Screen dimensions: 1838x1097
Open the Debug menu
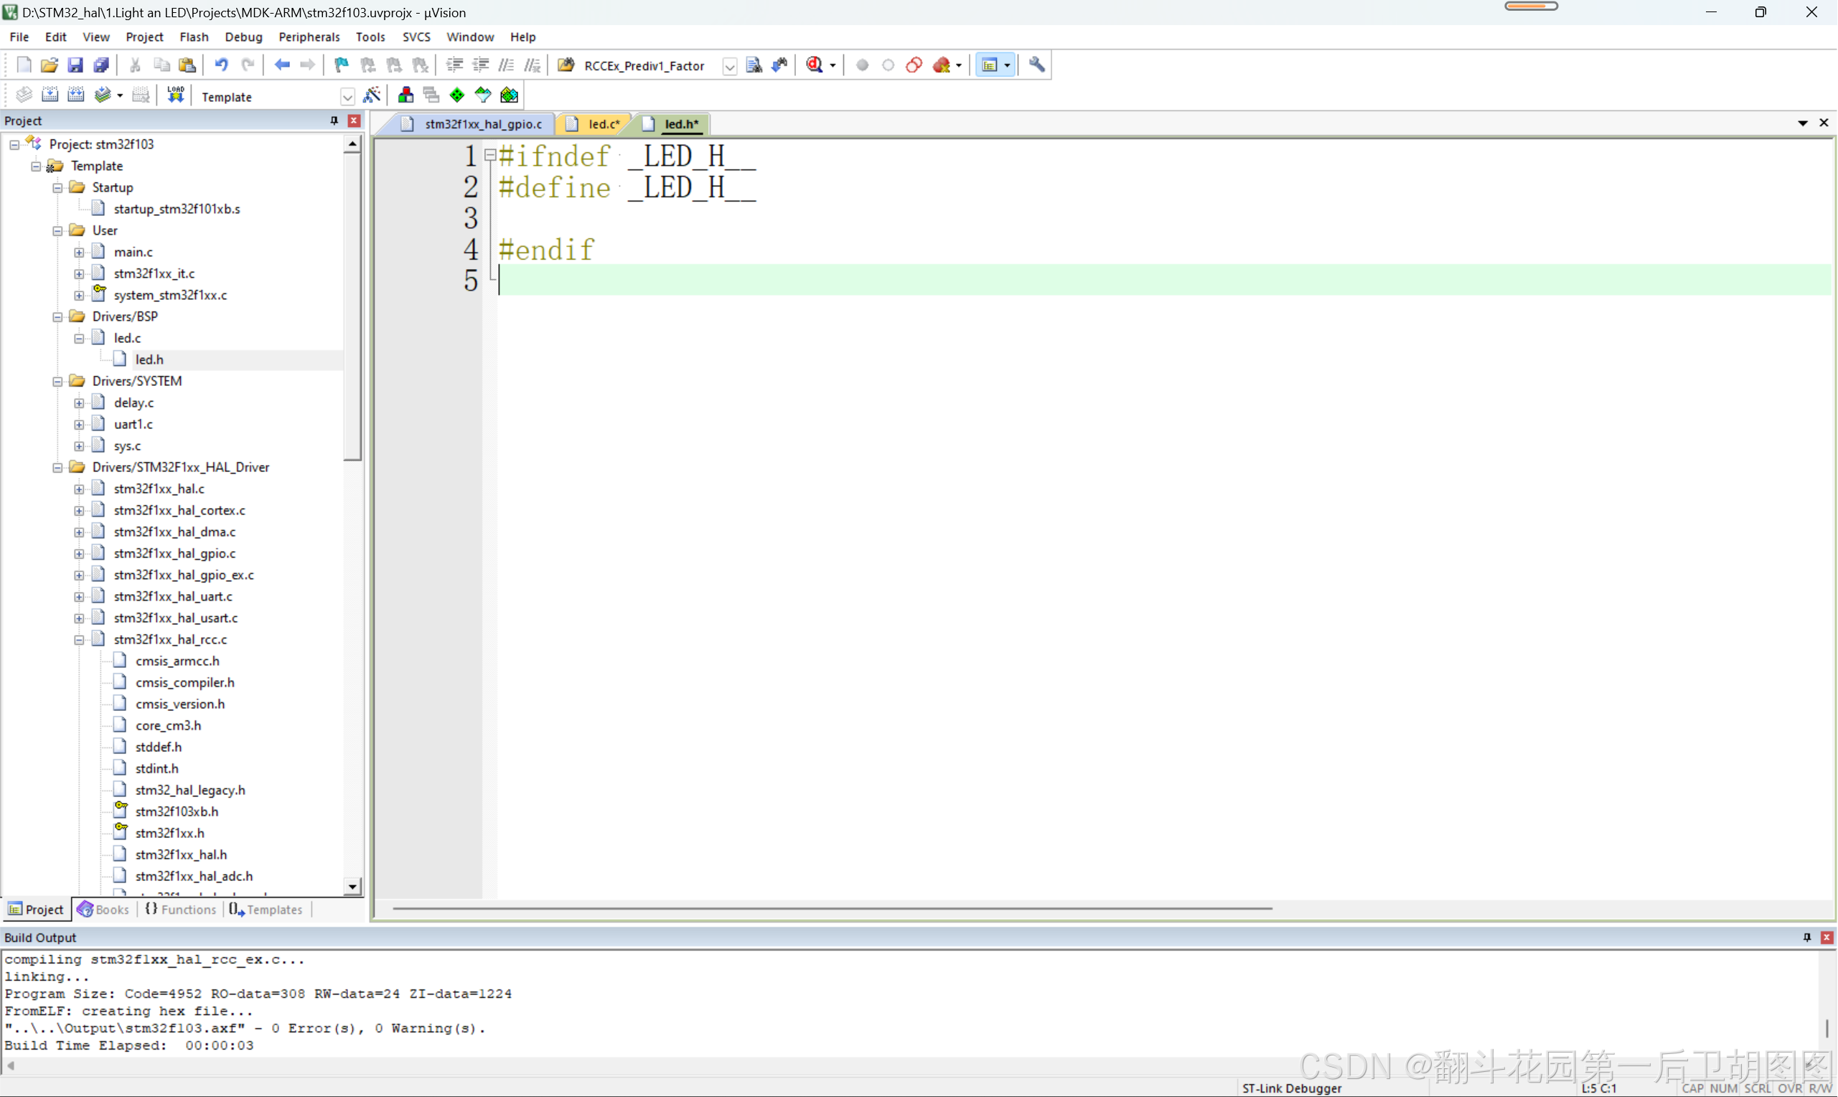pos(243,37)
